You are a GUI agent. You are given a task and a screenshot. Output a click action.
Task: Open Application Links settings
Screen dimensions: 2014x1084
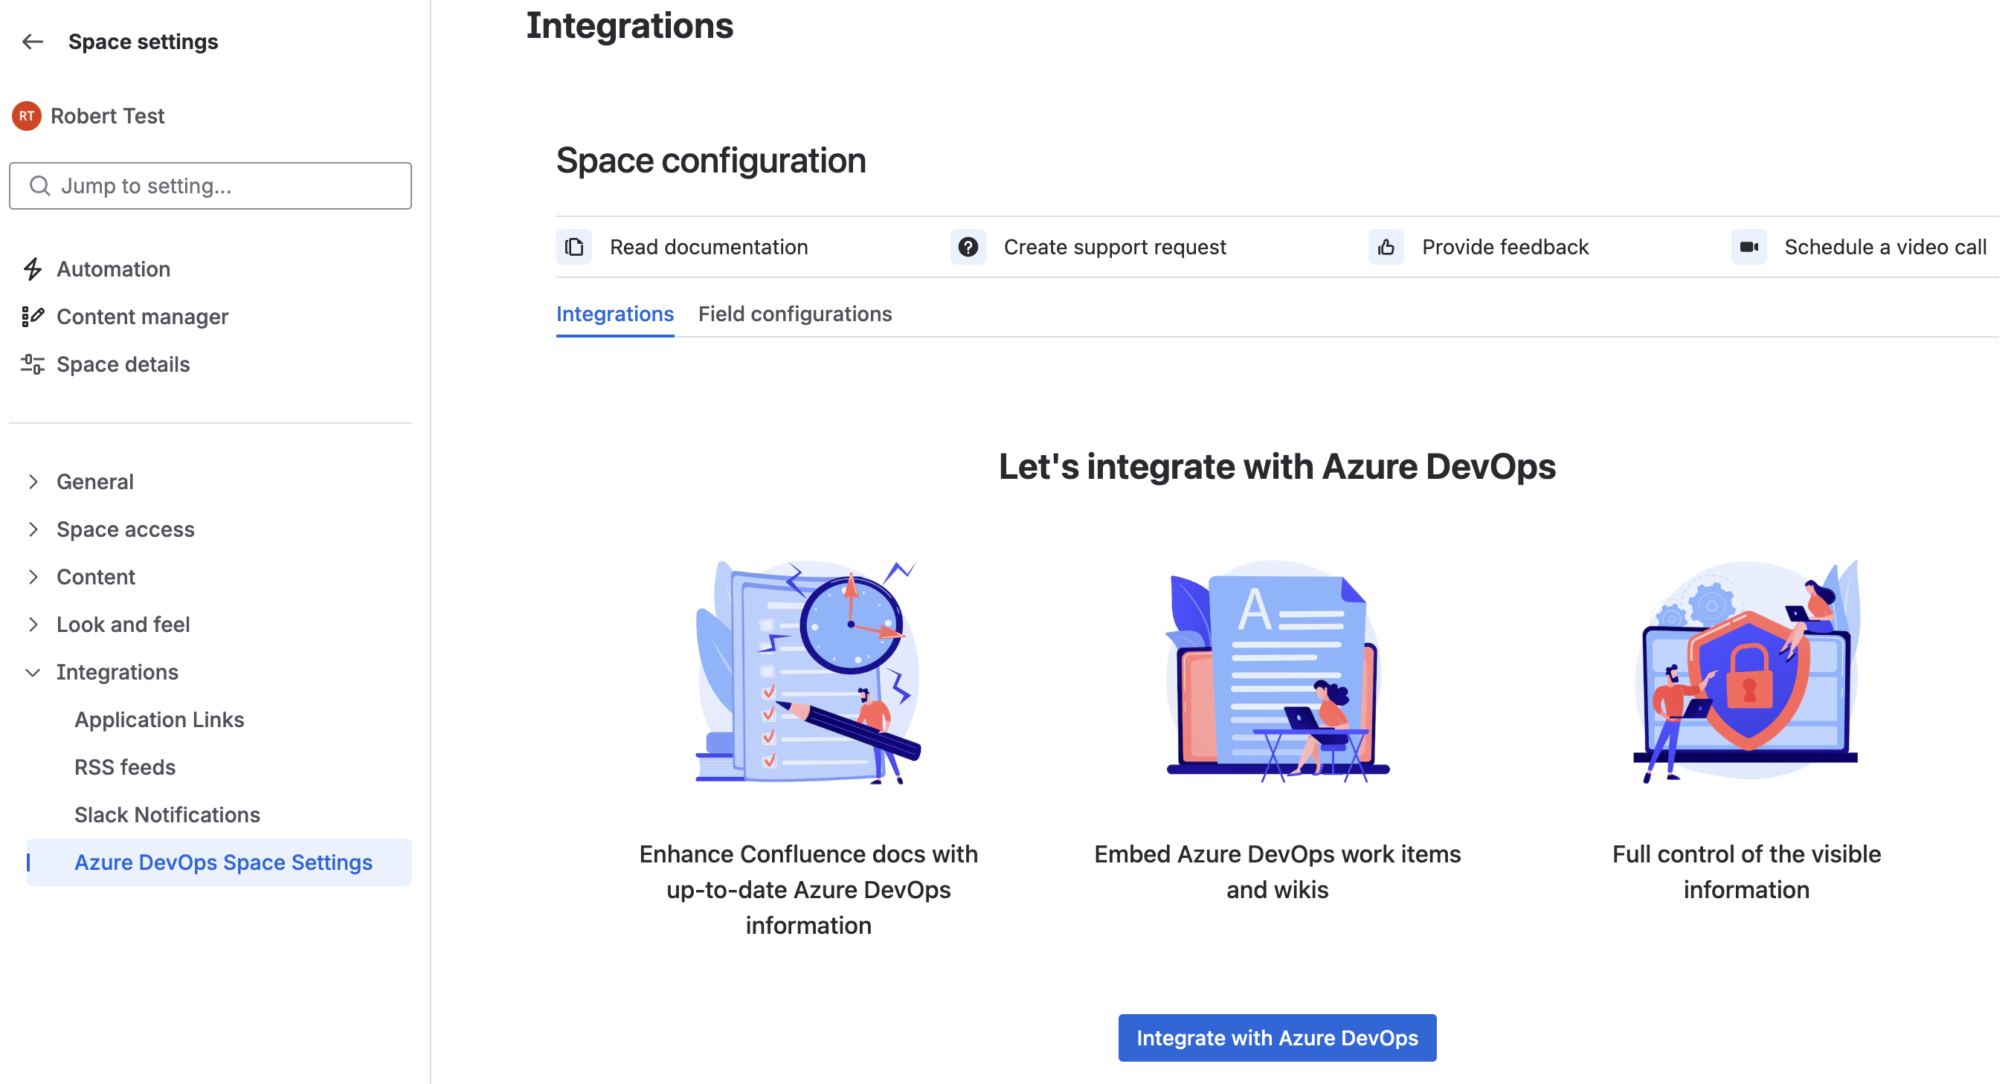pos(159,720)
